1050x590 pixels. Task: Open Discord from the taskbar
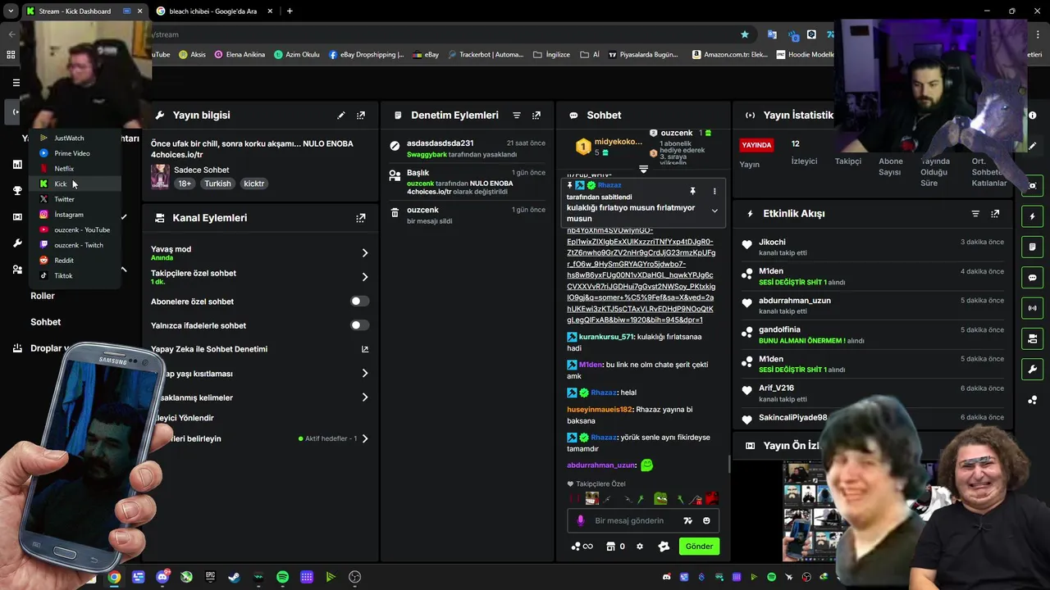pos(162,577)
